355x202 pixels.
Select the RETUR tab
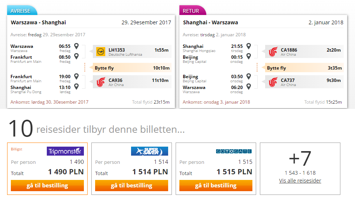tap(192, 10)
